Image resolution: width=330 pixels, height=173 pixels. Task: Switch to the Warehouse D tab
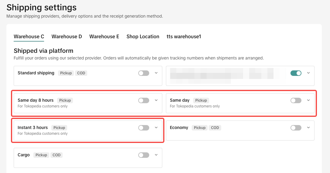[x=67, y=37]
